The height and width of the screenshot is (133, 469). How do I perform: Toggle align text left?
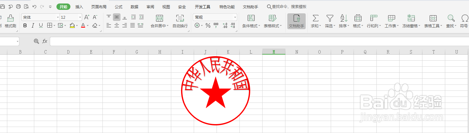[109, 25]
